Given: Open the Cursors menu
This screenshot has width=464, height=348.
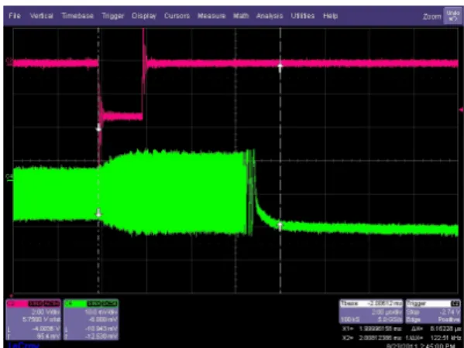Looking at the screenshot, I should 177,15.
